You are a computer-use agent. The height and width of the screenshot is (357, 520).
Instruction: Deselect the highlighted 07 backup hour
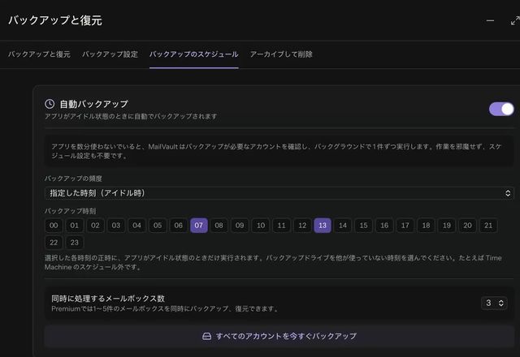point(199,226)
